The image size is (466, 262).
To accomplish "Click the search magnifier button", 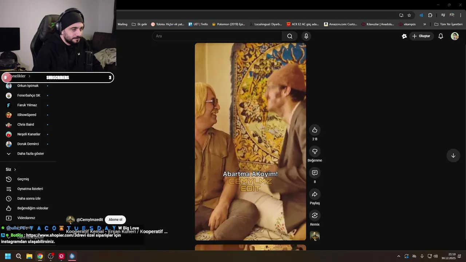I will pos(290,36).
